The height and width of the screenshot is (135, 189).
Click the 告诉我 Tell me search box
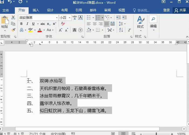(x=141, y=11)
